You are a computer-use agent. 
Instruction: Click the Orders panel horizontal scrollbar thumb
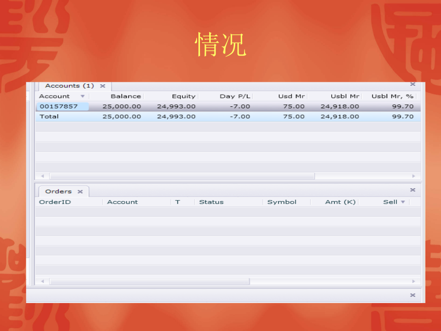pyautogui.click(x=149, y=281)
